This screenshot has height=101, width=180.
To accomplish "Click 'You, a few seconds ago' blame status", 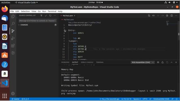I will (x=109, y=99).
